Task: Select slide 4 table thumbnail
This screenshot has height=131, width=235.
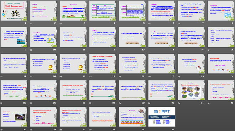Action: [x=103, y=11]
